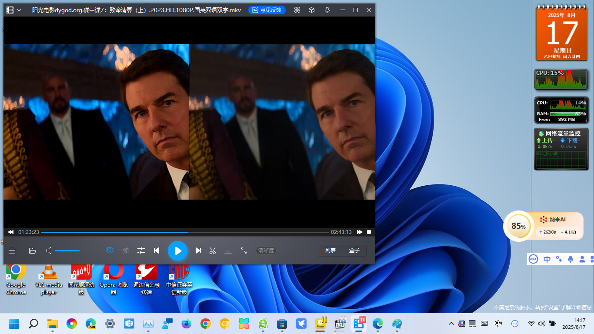Click the video progress bar
This screenshot has height=334, width=594.
click(185, 232)
